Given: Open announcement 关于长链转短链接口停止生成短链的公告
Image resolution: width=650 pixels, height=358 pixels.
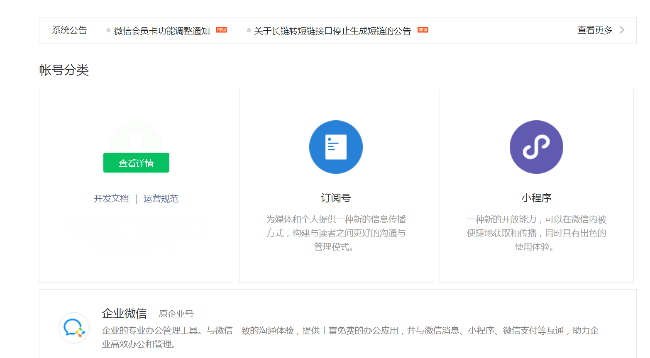Looking at the screenshot, I should click(332, 31).
